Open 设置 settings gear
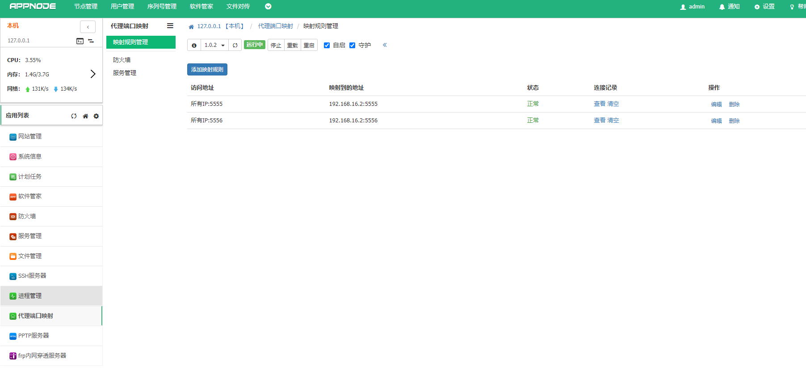The height and width of the screenshot is (368, 806). (764, 7)
